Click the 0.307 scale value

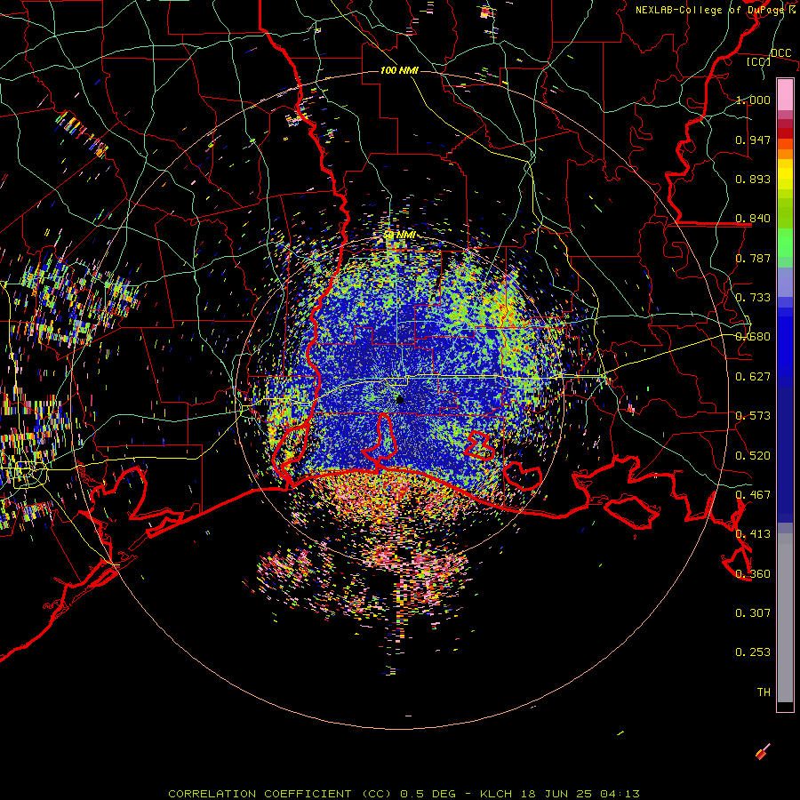(753, 613)
